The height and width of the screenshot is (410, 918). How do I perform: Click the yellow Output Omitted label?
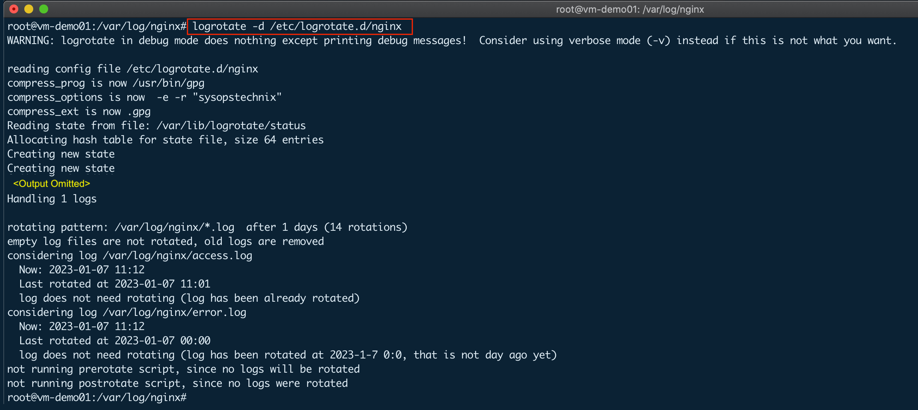coord(52,184)
